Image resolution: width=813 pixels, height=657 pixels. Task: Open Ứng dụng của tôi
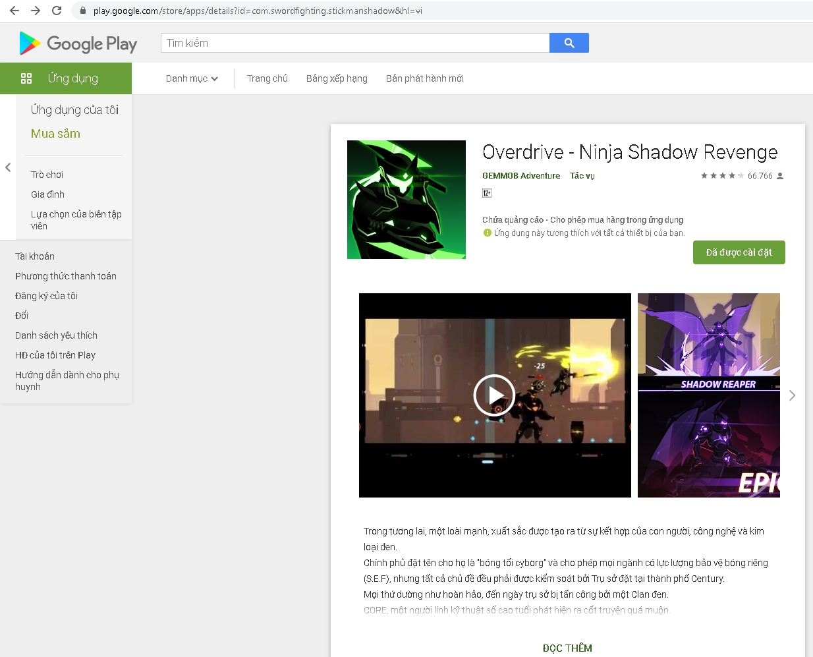click(x=74, y=110)
